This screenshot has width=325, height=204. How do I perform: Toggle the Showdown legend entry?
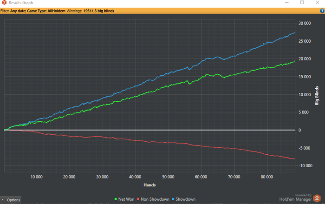point(184,199)
